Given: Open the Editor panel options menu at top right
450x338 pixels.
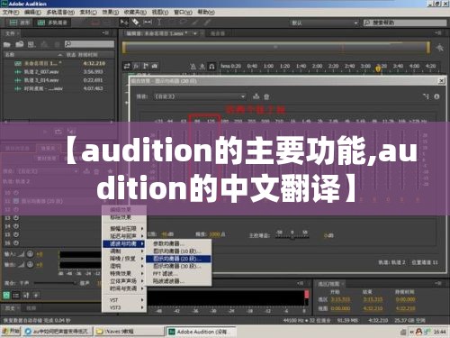Looking at the screenshot, I should [x=438, y=32].
